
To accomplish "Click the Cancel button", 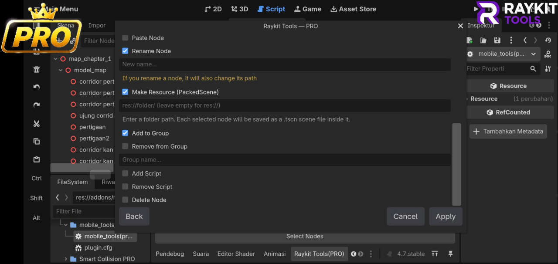I will coord(405,217).
